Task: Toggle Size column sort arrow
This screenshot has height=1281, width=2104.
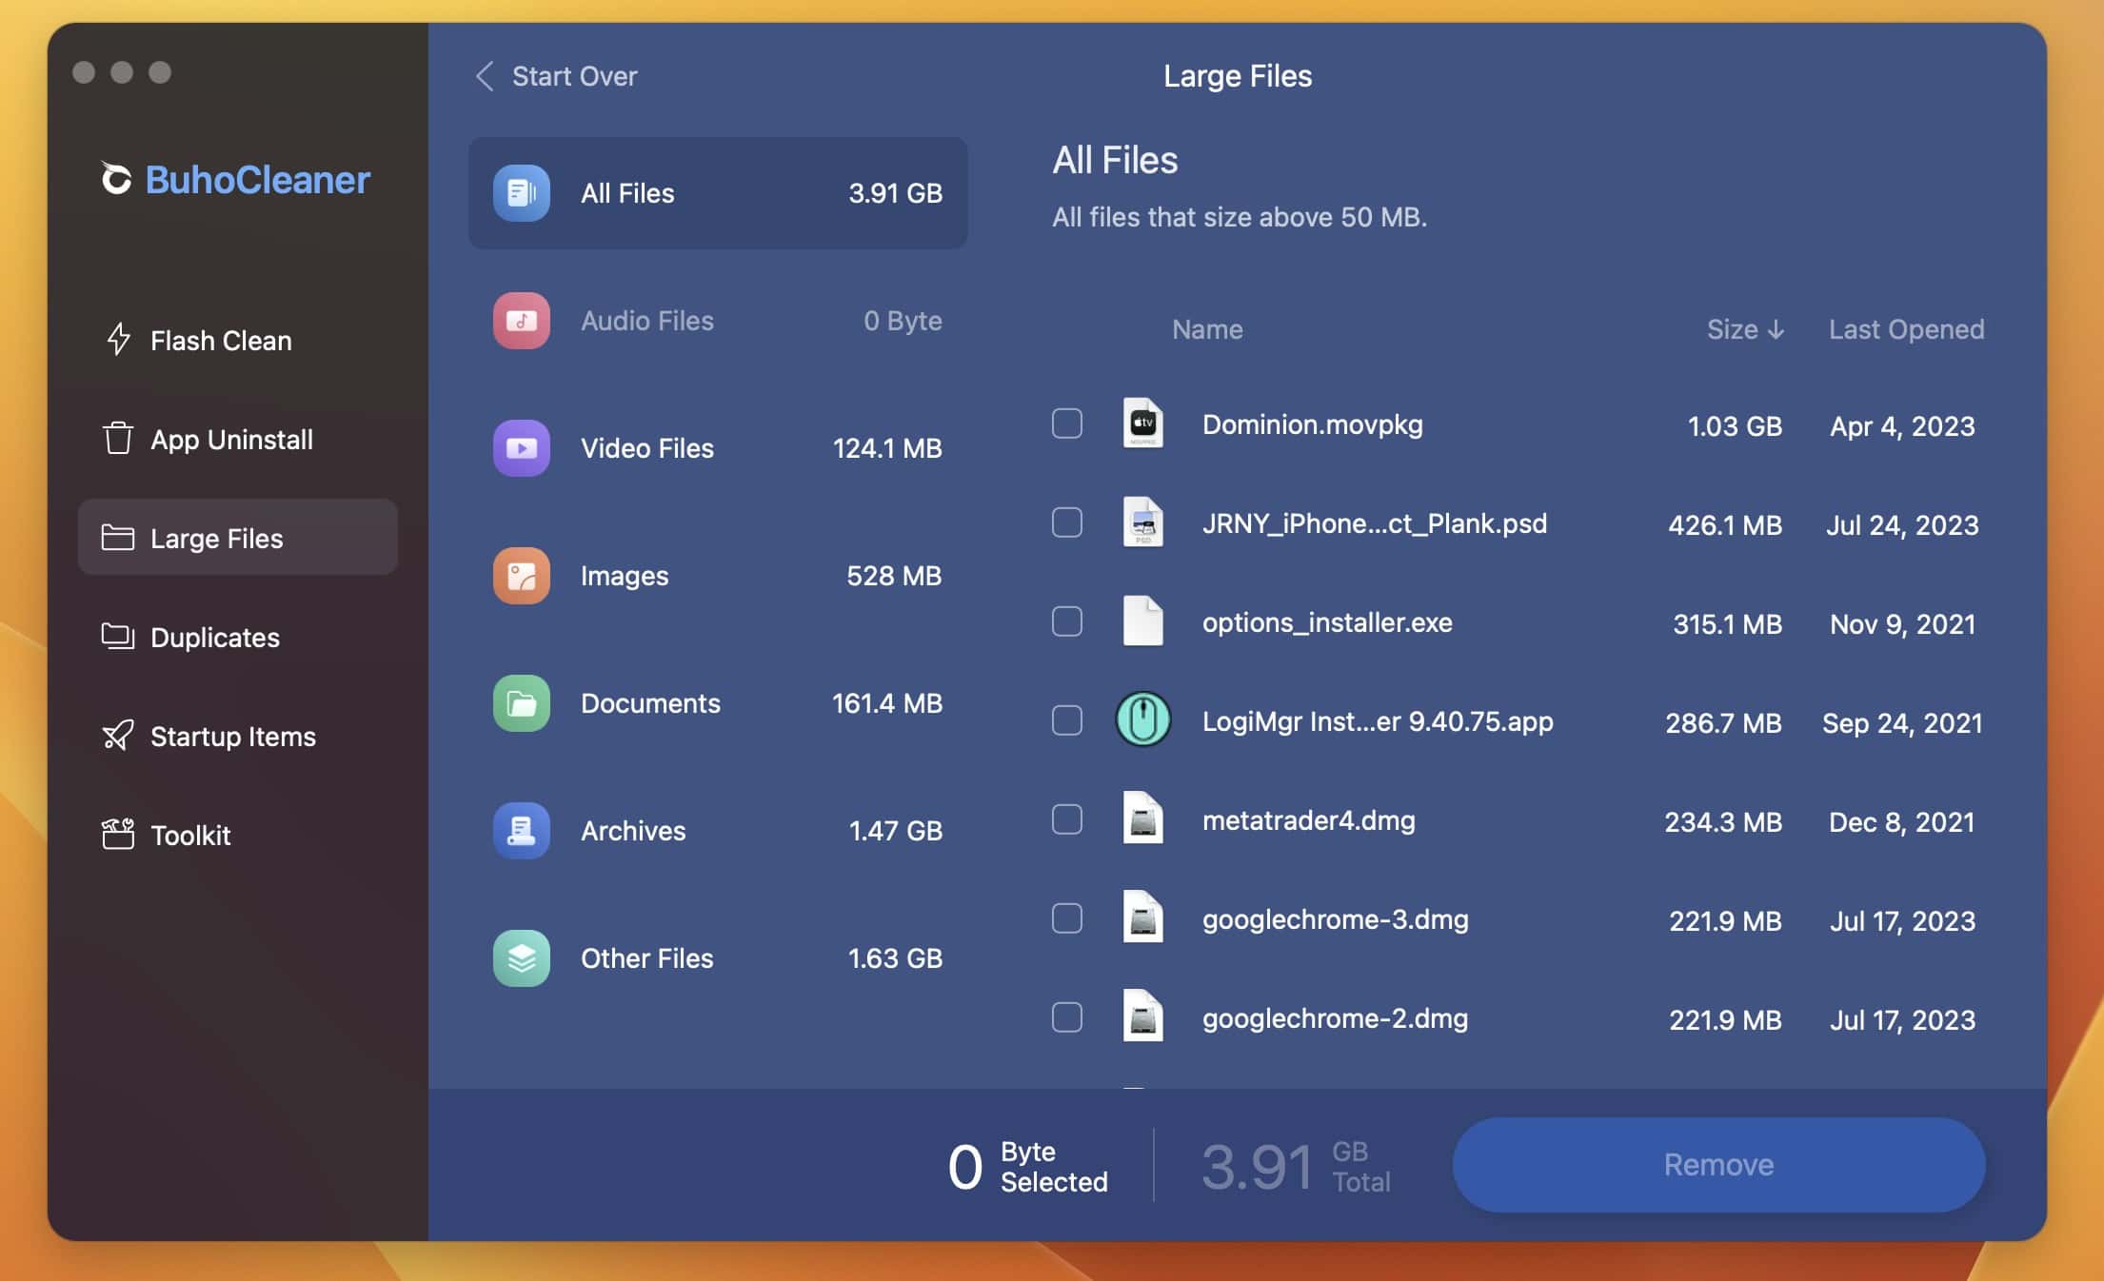Action: [1776, 329]
